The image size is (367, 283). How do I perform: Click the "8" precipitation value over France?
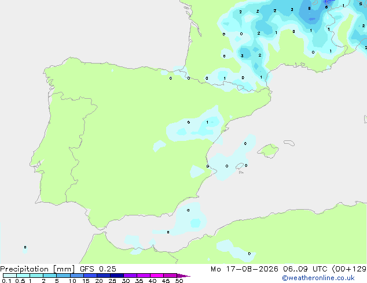click(x=309, y=9)
